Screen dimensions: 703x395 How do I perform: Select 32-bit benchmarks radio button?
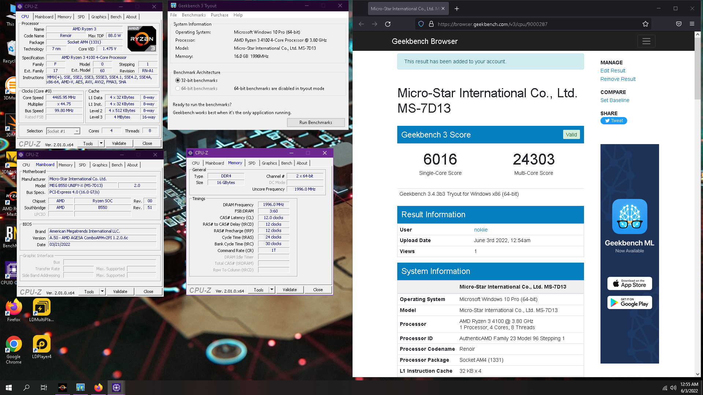(178, 80)
